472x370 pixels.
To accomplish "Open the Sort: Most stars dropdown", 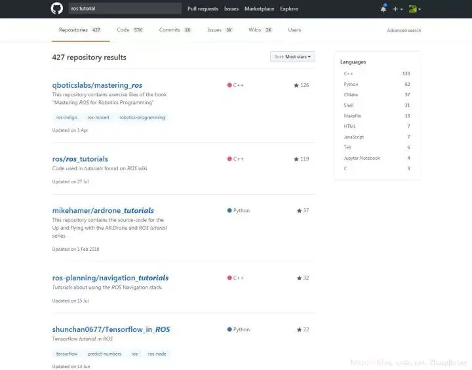I will coord(292,57).
